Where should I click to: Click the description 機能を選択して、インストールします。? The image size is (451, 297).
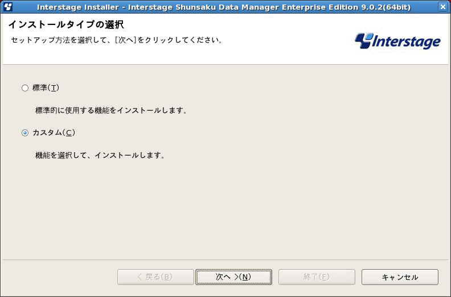tap(100, 156)
